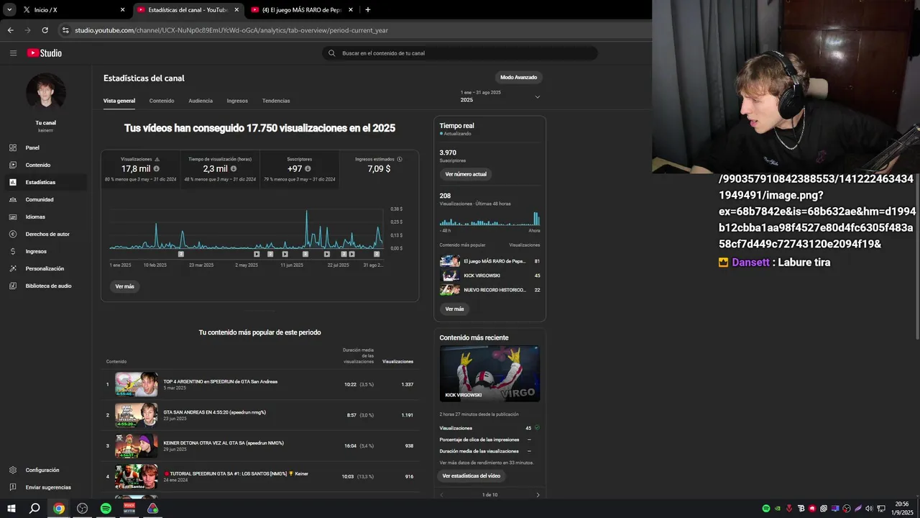
Task: Click Ver número actual button
Action: [466, 174]
